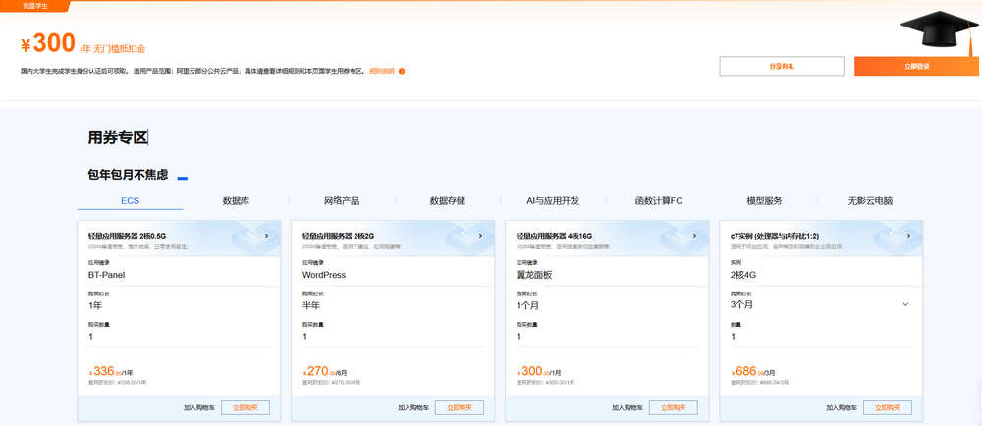Switch to the 模型服务 tab

pyautogui.click(x=765, y=201)
